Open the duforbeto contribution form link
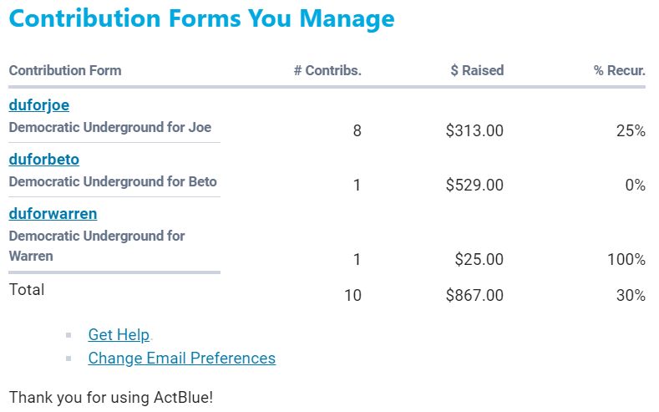Viewport: 659px width, 412px height. 43,159
